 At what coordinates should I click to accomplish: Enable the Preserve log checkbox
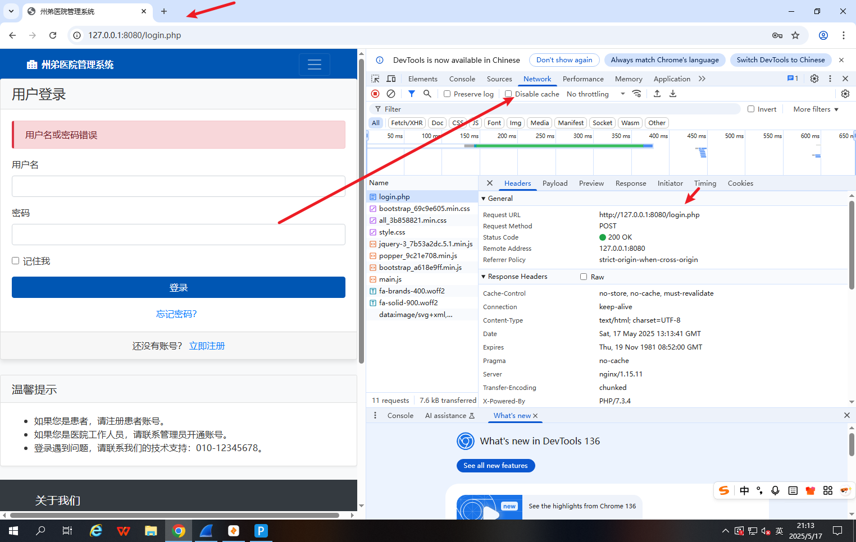tap(447, 94)
